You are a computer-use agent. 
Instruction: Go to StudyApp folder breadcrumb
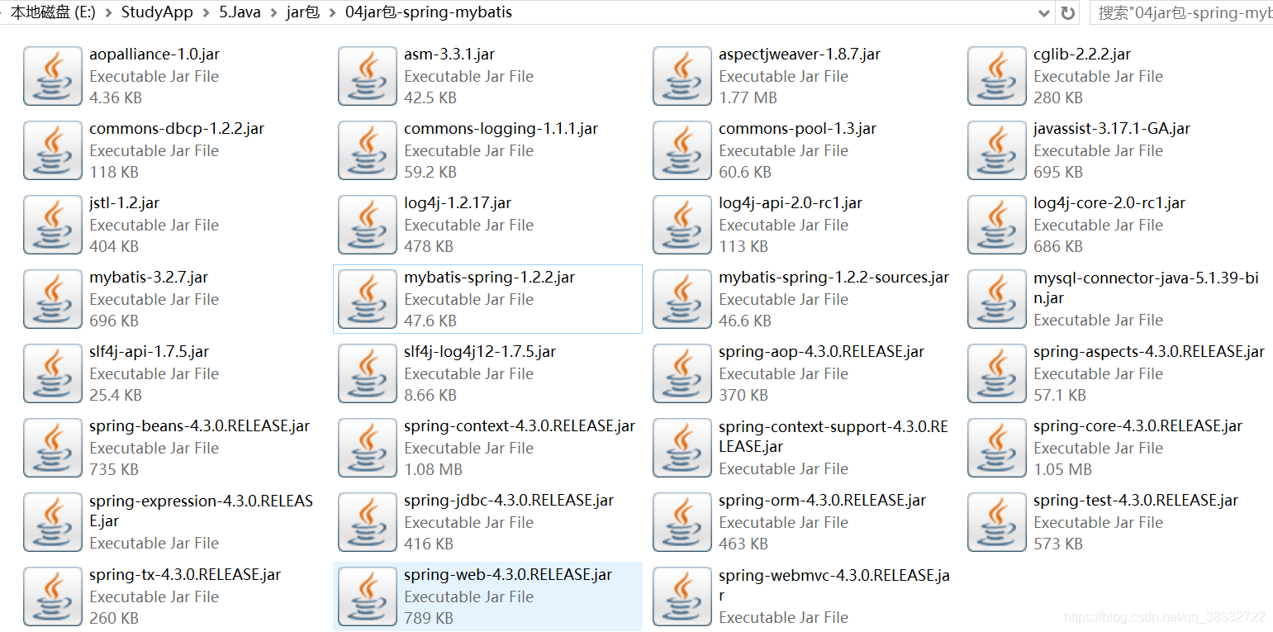pos(157,12)
